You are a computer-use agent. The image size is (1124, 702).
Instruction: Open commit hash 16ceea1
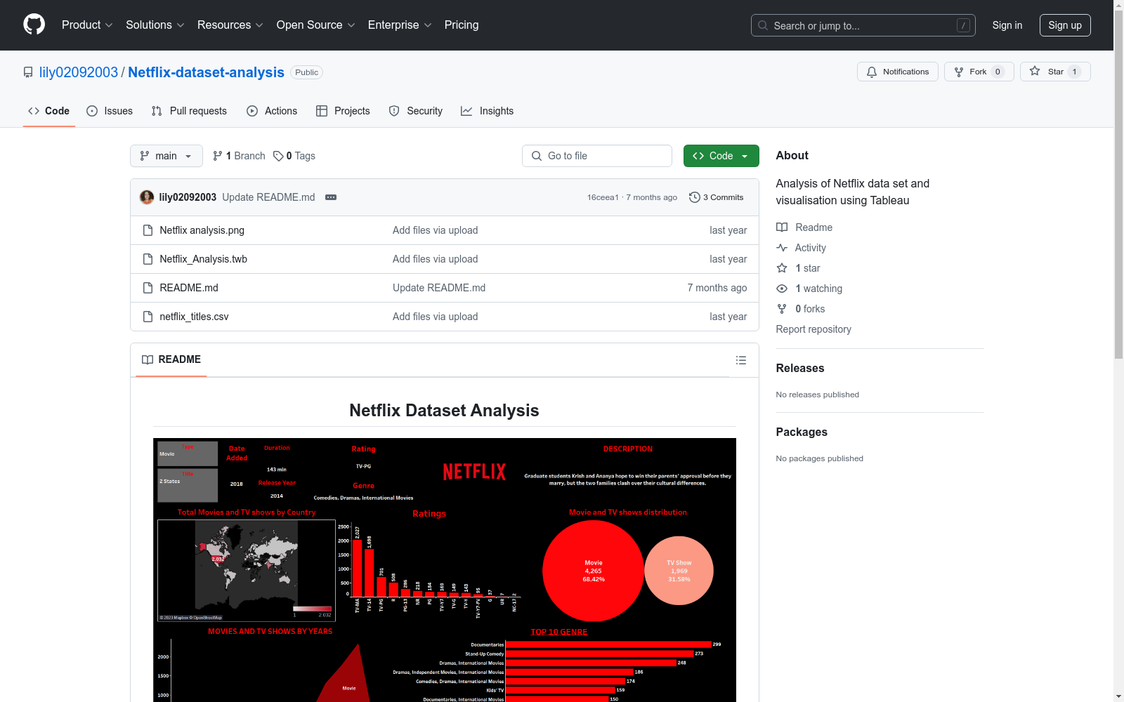pyautogui.click(x=603, y=197)
